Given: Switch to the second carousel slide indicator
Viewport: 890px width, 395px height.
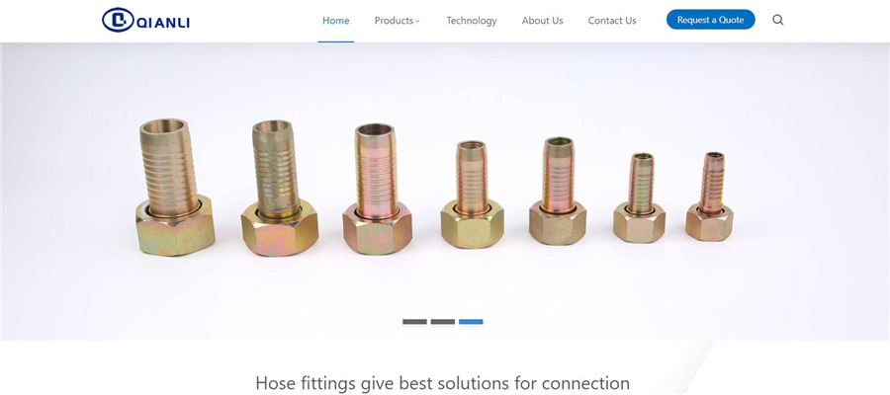Looking at the screenshot, I should [x=443, y=322].
